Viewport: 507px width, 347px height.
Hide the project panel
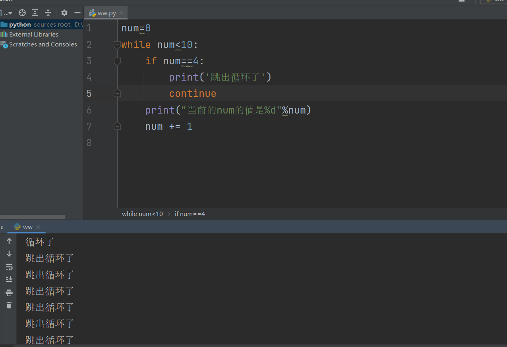[x=77, y=13]
